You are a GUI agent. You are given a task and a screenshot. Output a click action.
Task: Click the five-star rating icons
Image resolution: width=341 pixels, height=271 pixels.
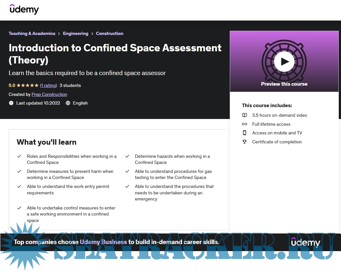tap(27, 85)
